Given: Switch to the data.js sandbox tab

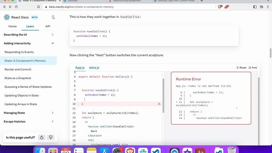Looking at the screenshot, I should [94, 68].
